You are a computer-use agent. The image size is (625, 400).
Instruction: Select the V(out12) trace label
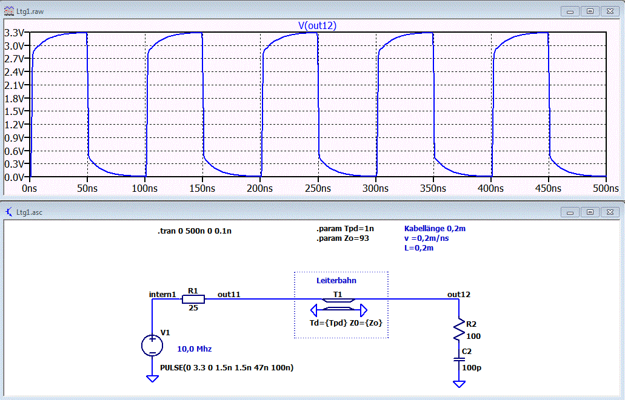(x=317, y=25)
